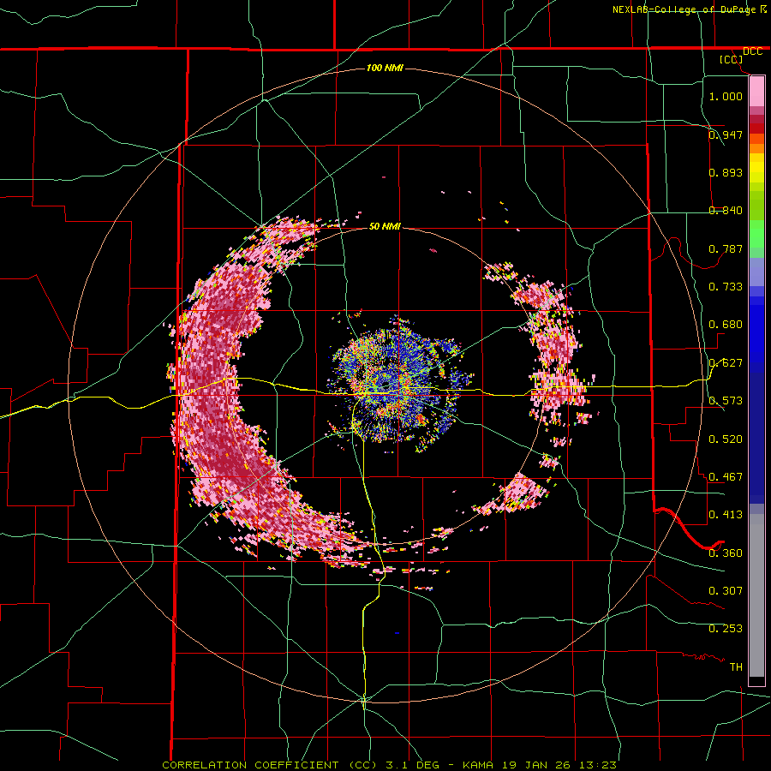The image size is (771, 771).
Task: Select the 0.787 scale value
Action: [726, 248]
